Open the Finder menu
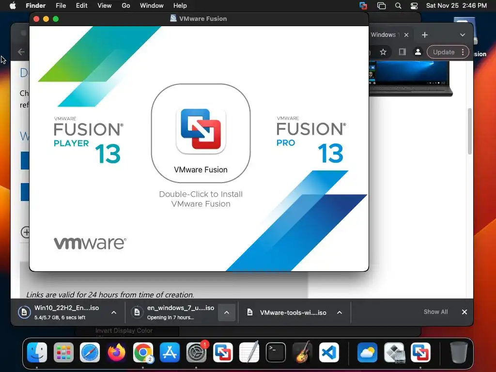This screenshot has width=496, height=372. 35,6
